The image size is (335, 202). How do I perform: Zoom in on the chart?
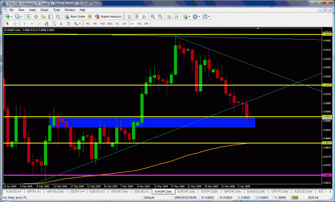tap(153, 17)
